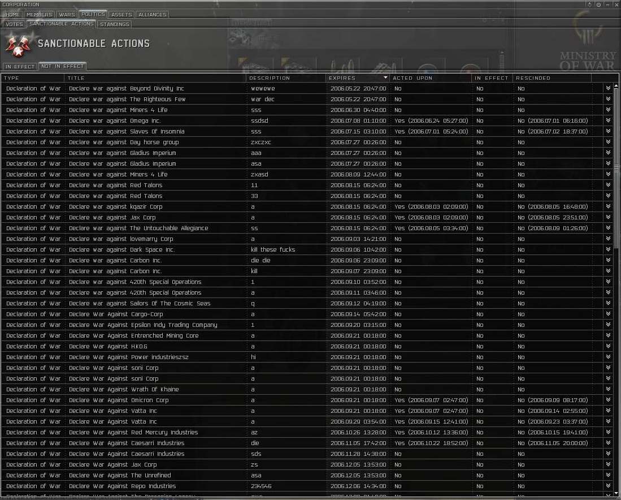Expand the Omega Inc. war declaration row
621x500 pixels.
pos(608,120)
